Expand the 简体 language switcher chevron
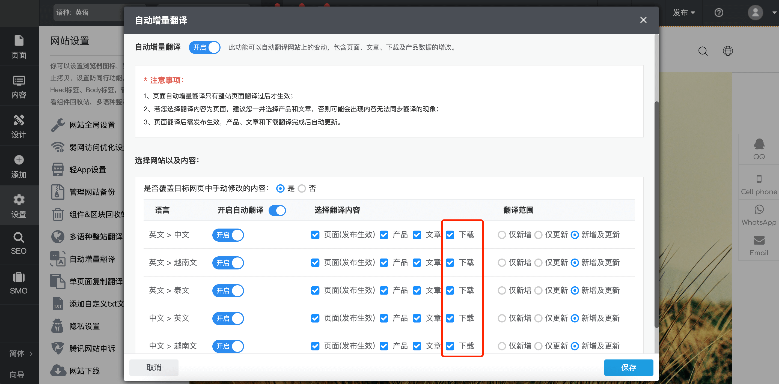Image resolution: width=779 pixels, height=384 pixels. [x=31, y=353]
